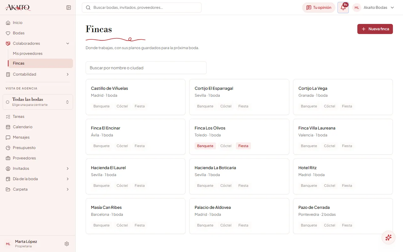Click the Buscar por nombre o ciudad field
Screen dimensions: 403x252
(x=146, y=68)
